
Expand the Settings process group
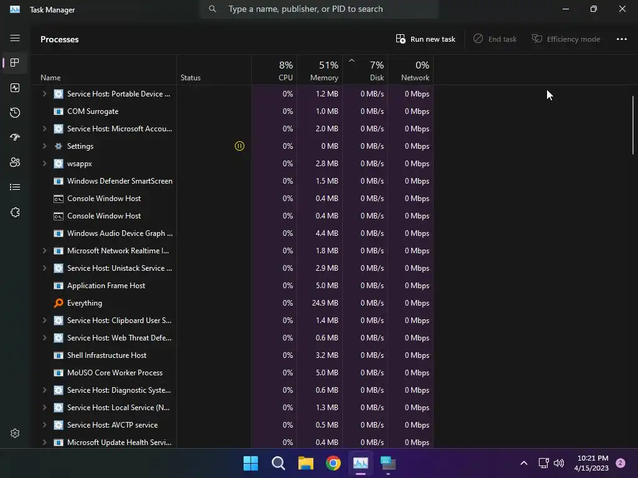tap(44, 146)
